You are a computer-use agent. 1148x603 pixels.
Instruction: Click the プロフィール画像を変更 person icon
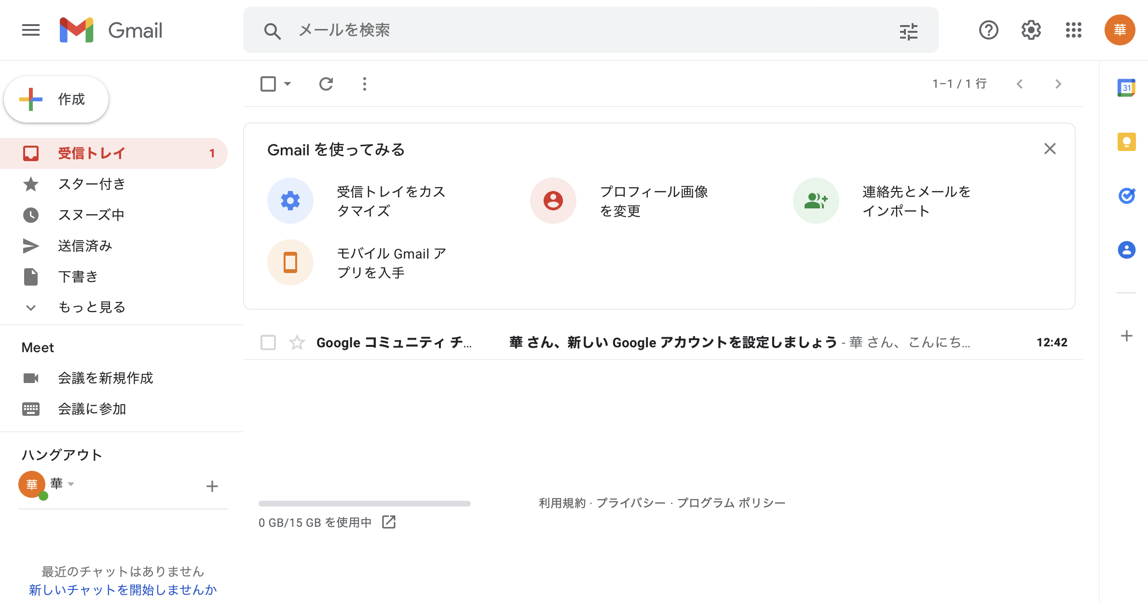(x=553, y=200)
